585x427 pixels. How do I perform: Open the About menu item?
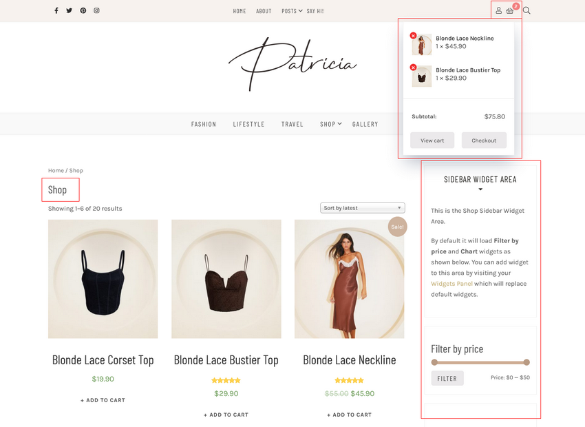click(264, 11)
